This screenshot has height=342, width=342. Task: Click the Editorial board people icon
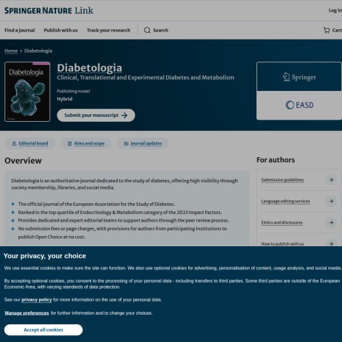tap(14, 144)
